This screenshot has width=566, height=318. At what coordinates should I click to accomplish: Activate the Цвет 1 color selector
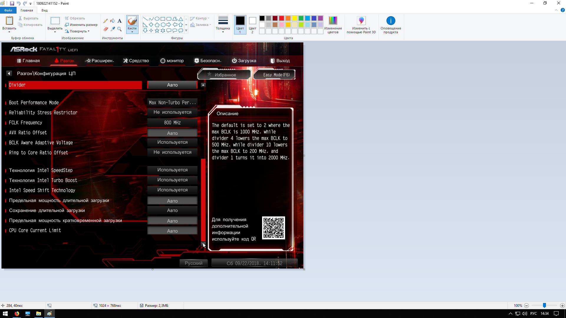(x=240, y=25)
